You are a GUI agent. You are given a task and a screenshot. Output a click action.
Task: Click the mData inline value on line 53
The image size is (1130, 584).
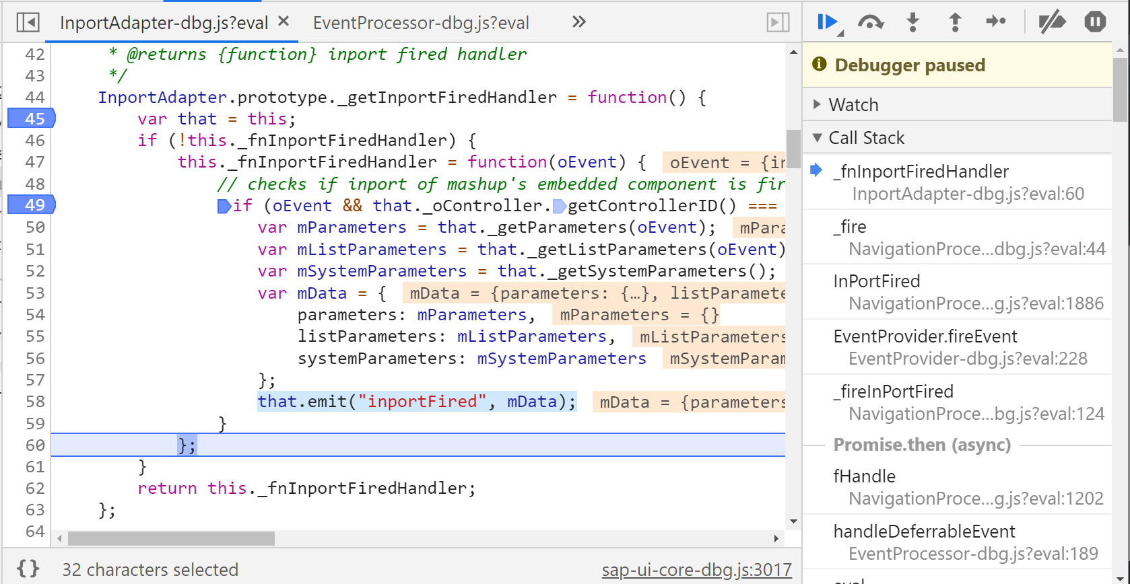point(594,293)
